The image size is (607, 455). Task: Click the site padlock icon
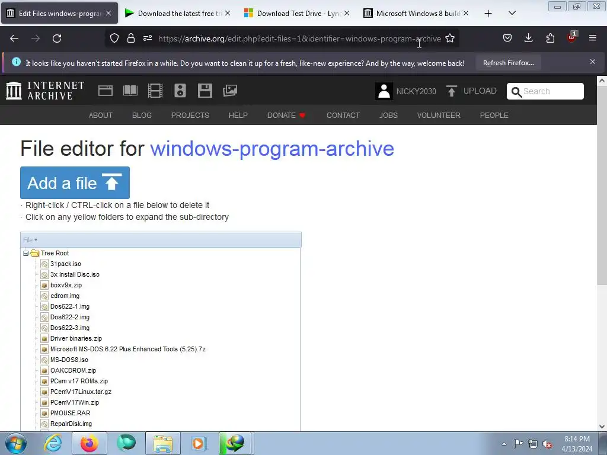131,39
